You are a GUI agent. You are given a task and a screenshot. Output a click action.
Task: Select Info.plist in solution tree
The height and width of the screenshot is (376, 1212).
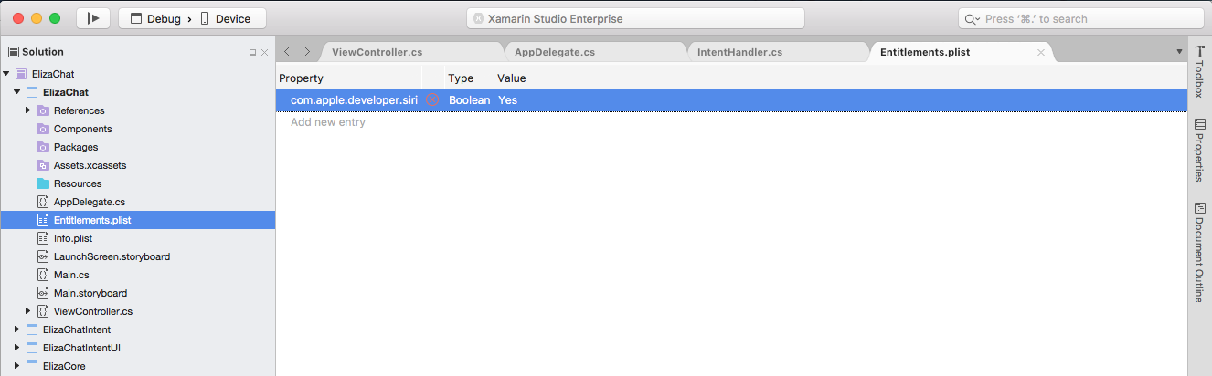pos(72,238)
